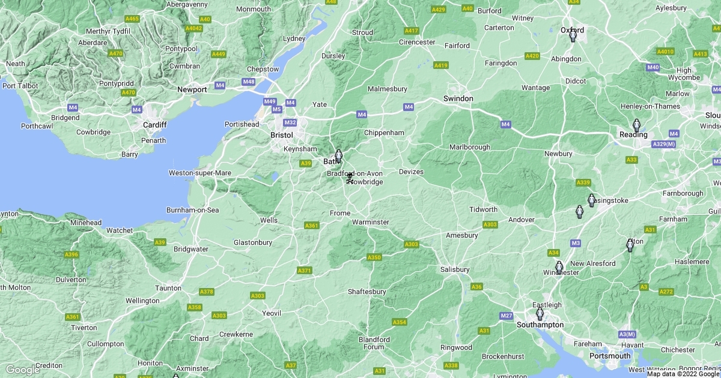Select the woman marker on Bath

pos(338,156)
